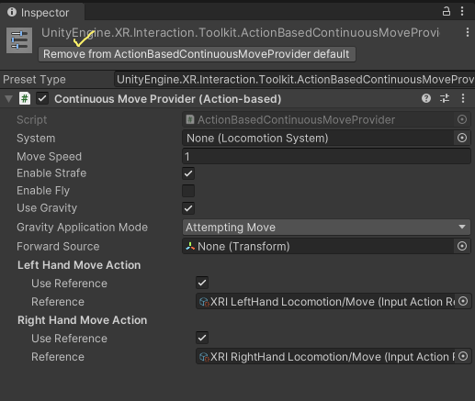The image size is (475, 401).
Task: Collapse the Continuous Move Provider foldout arrow
Action: (9, 99)
